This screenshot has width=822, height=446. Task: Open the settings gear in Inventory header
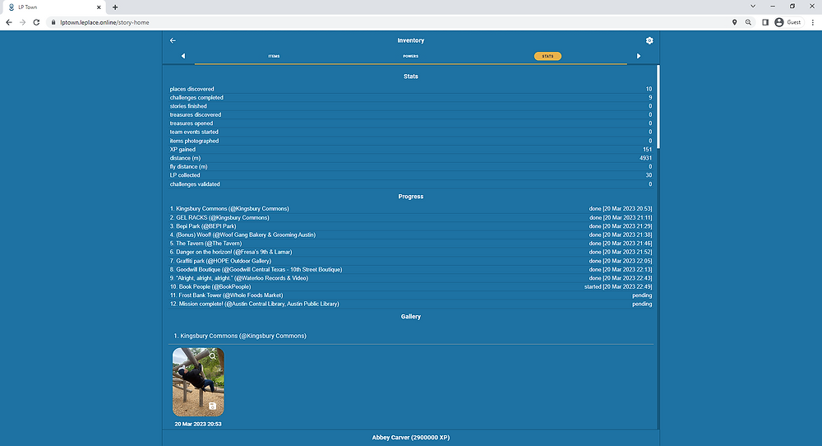[x=649, y=40]
